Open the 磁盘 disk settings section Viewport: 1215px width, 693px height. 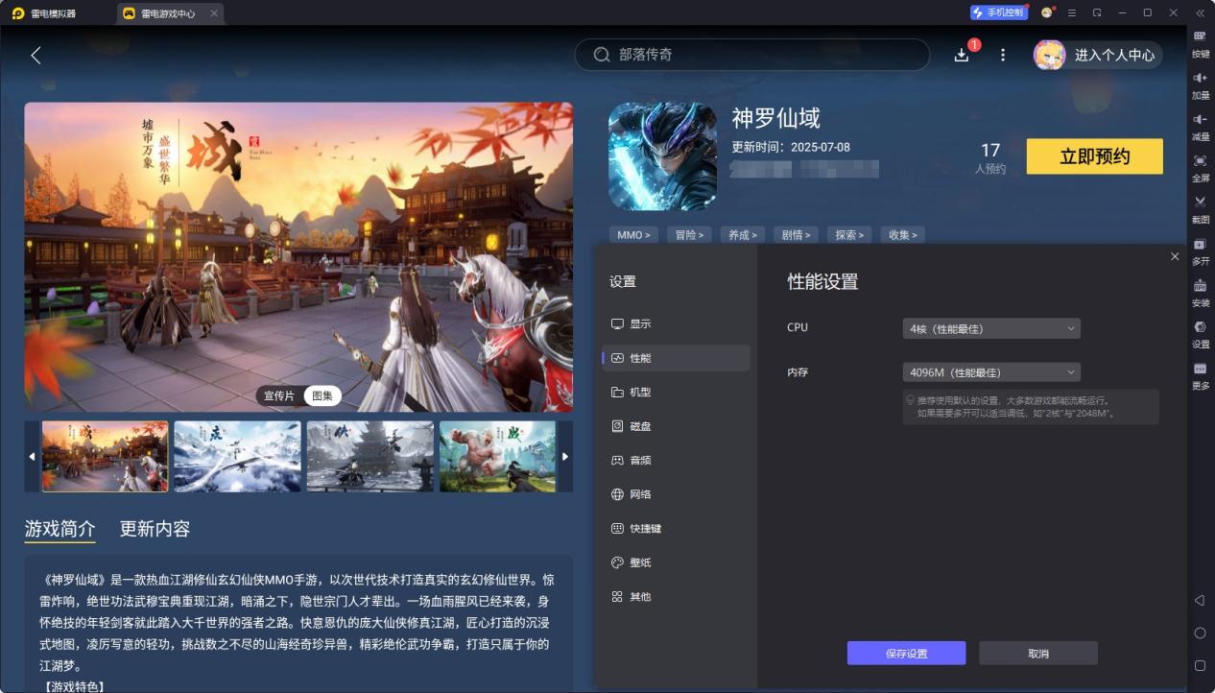point(676,426)
